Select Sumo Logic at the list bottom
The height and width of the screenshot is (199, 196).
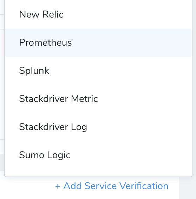coord(98,155)
